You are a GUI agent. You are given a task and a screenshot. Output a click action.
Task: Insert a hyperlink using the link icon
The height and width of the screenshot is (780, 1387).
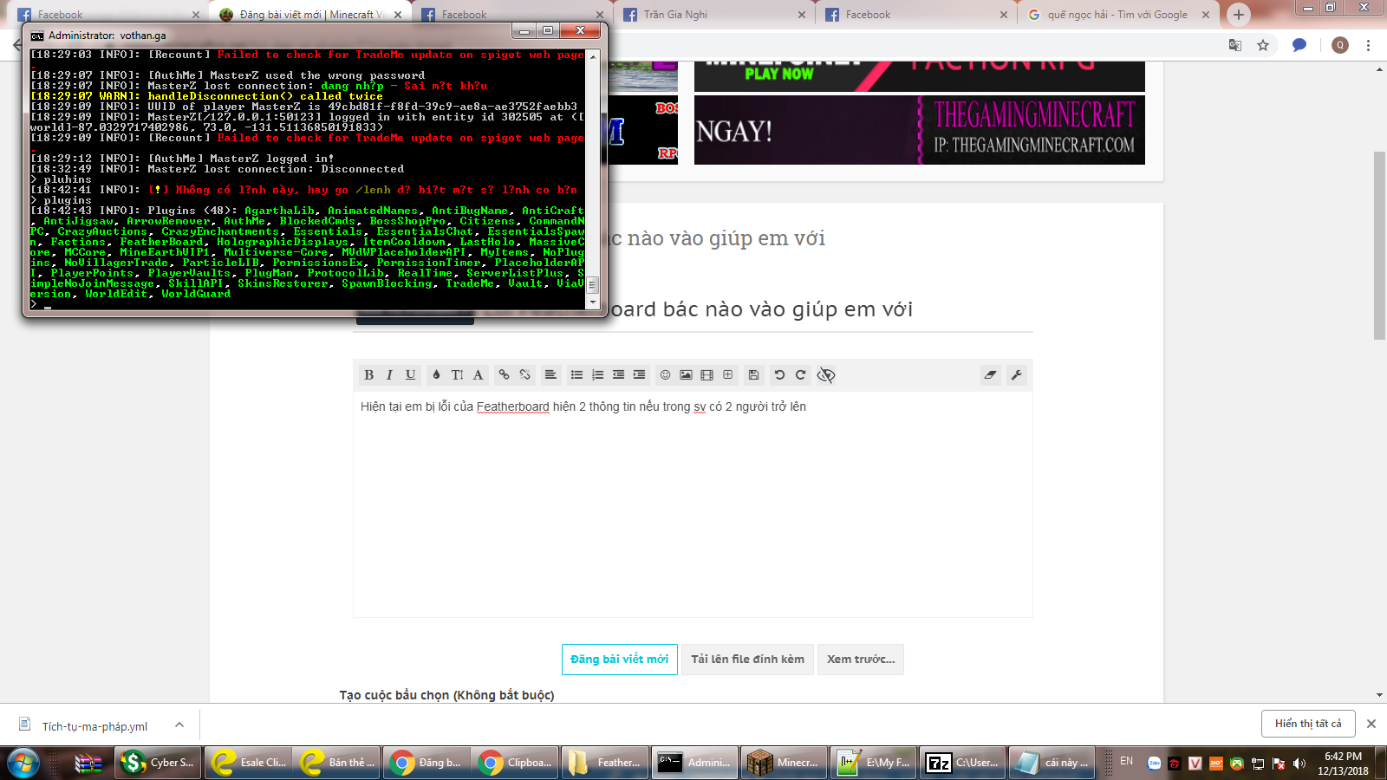504,375
